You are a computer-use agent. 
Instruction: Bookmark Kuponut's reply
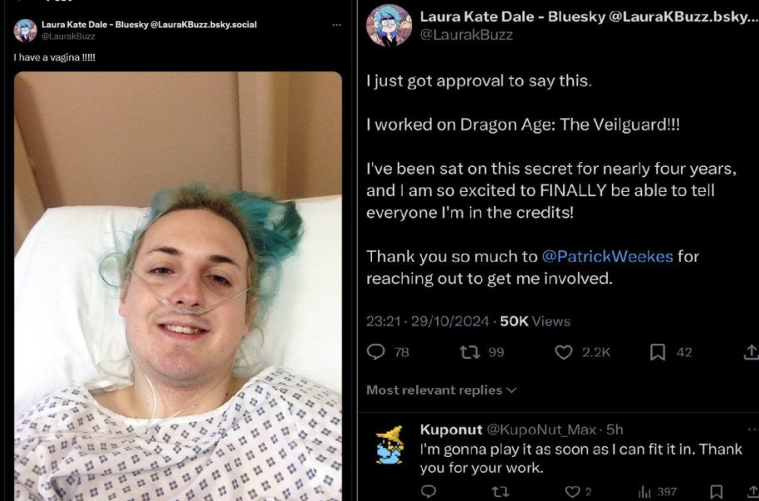click(x=716, y=493)
